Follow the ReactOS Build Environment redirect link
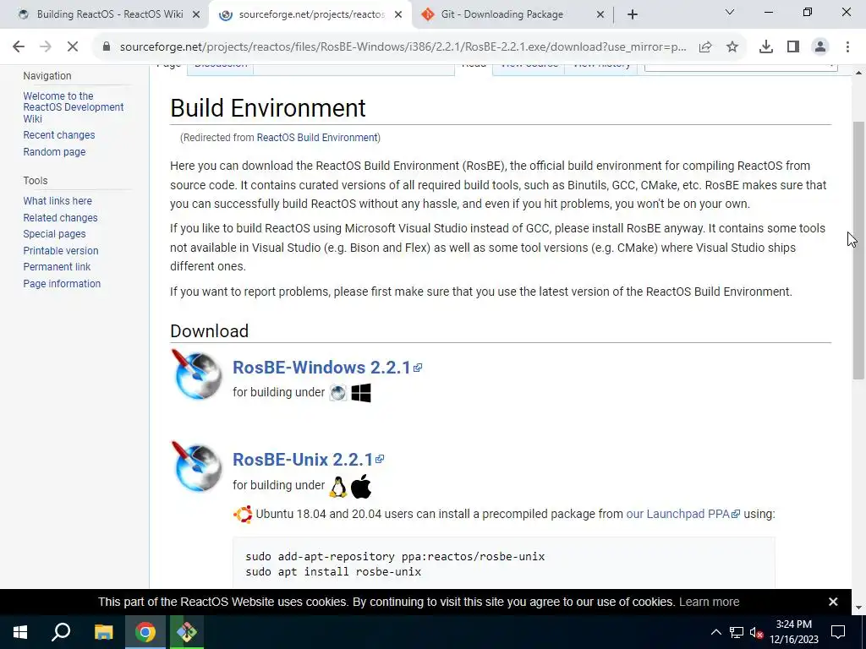This screenshot has width=866, height=649. tap(317, 138)
